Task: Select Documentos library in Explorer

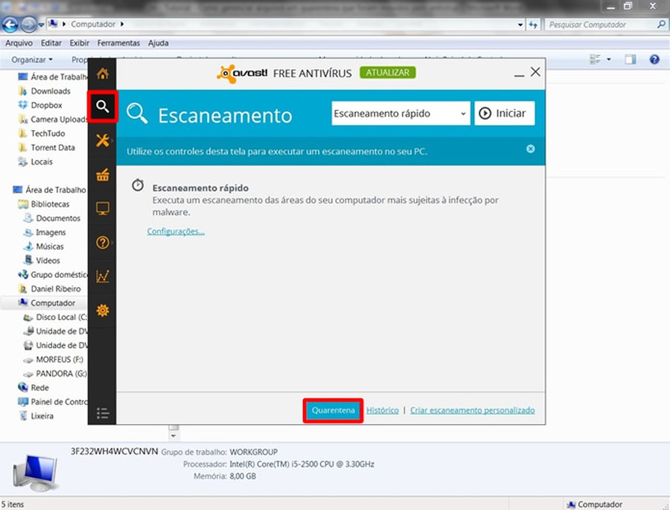Action: pyautogui.click(x=58, y=218)
